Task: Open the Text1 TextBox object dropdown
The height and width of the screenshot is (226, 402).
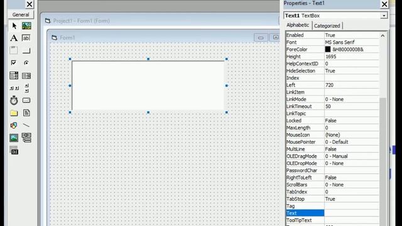Action: (384, 16)
